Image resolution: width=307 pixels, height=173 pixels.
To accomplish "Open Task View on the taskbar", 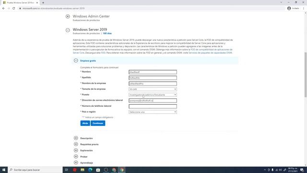I will tap(67, 170).
